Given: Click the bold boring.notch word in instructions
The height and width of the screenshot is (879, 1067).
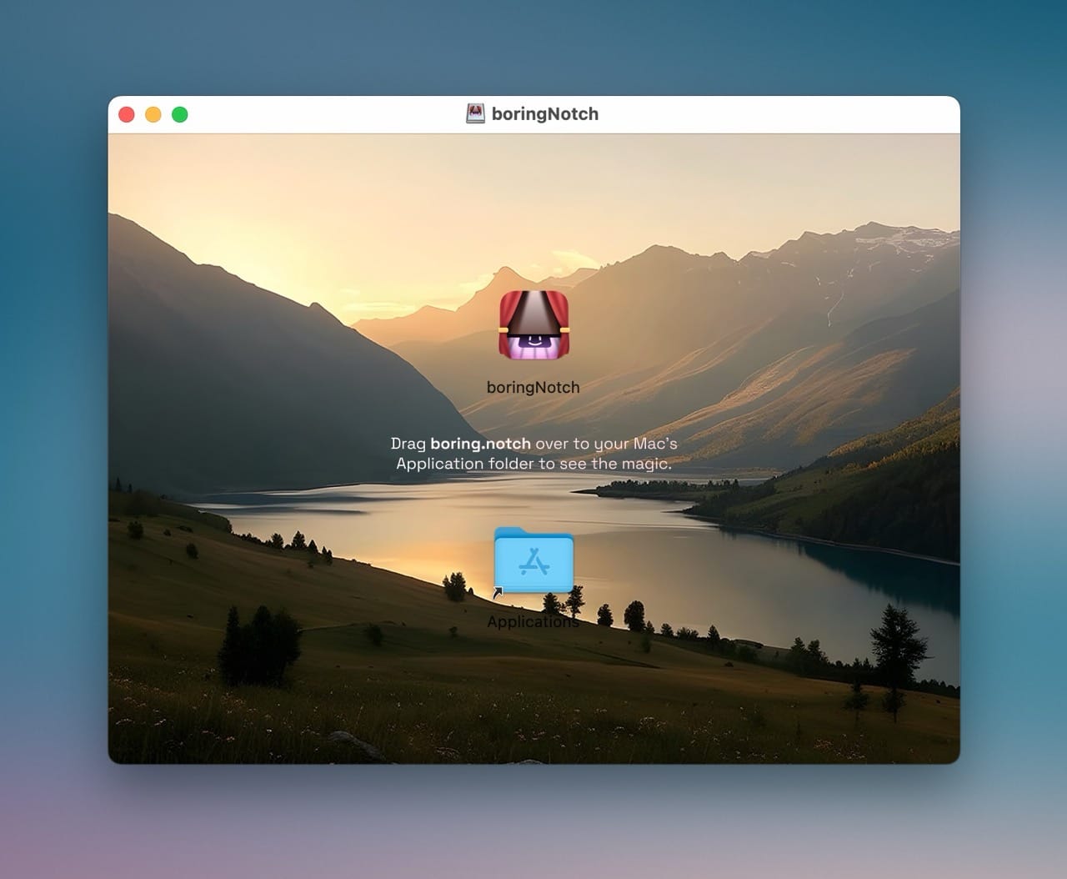Looking at the screenshot, I should pyautogui.click(x=480, y=444).
